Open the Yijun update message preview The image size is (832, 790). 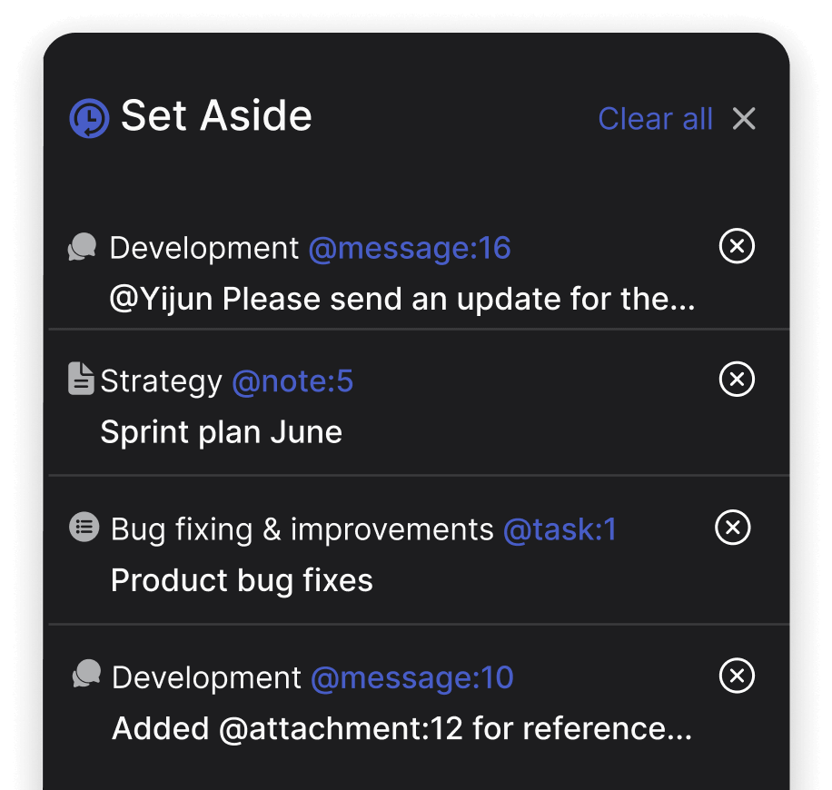click(401, 300)
